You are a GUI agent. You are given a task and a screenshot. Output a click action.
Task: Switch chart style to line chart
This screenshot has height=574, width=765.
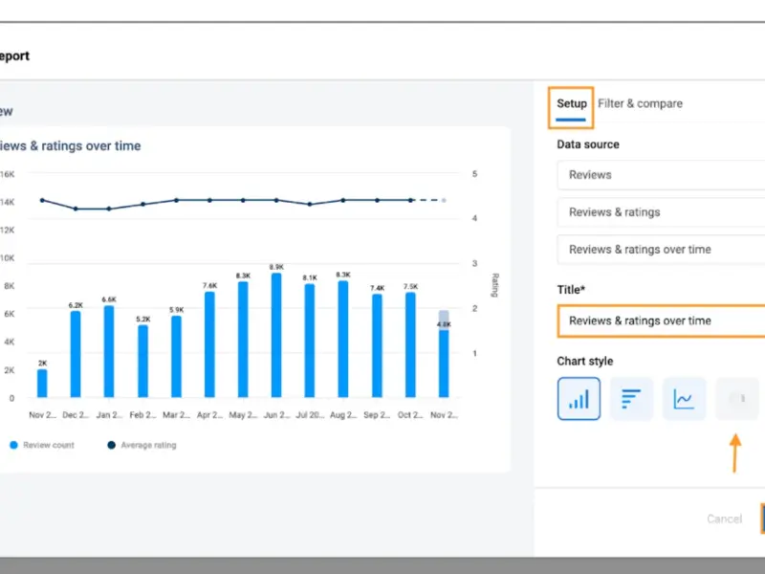coord(684,399)
